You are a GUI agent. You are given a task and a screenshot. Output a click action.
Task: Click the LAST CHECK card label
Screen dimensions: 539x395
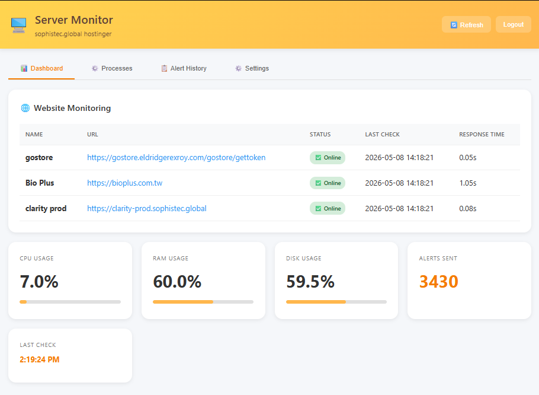(x=38, y=345)
